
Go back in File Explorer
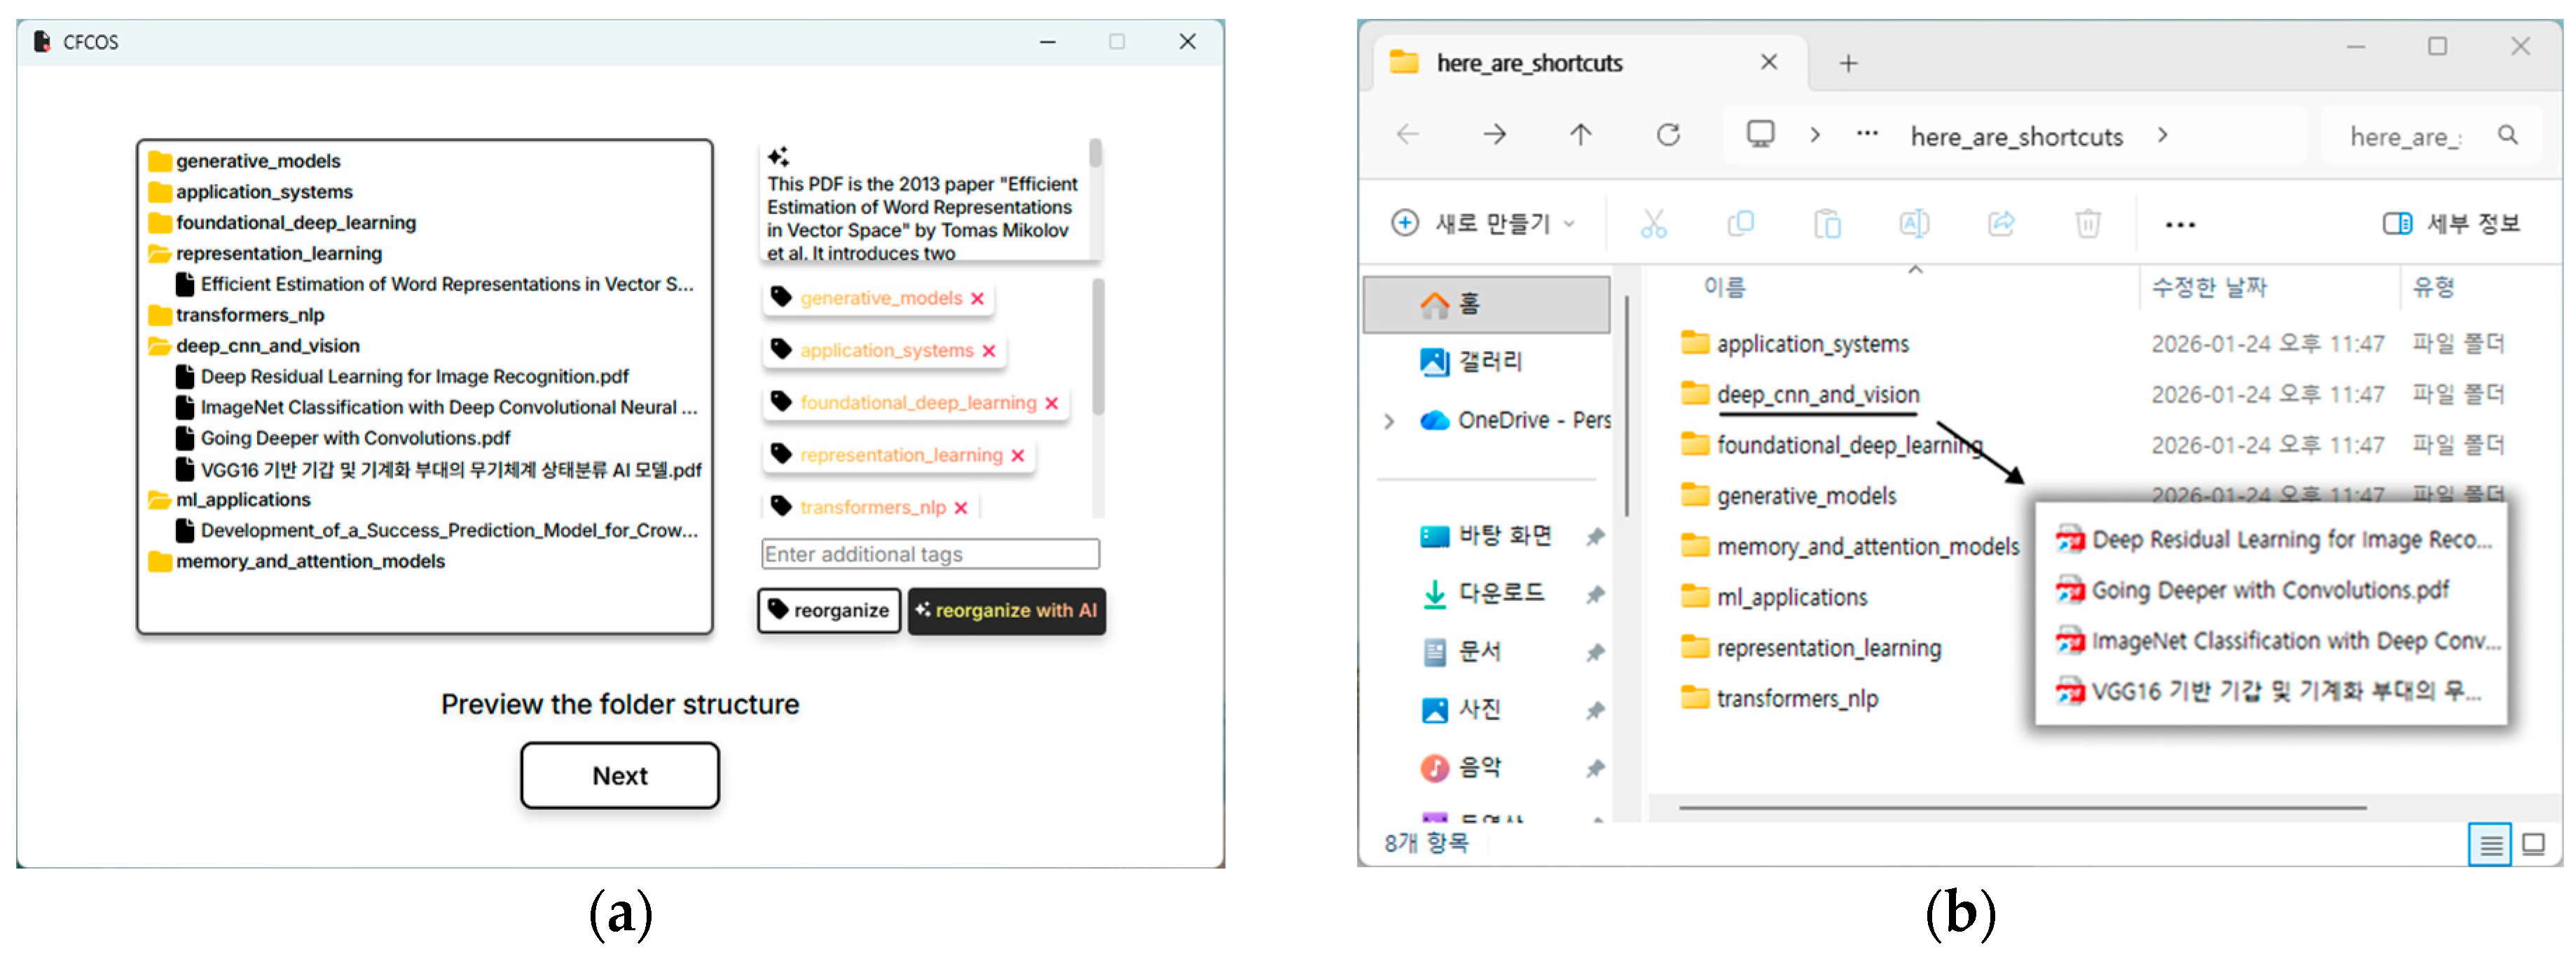click(1408, 135)
